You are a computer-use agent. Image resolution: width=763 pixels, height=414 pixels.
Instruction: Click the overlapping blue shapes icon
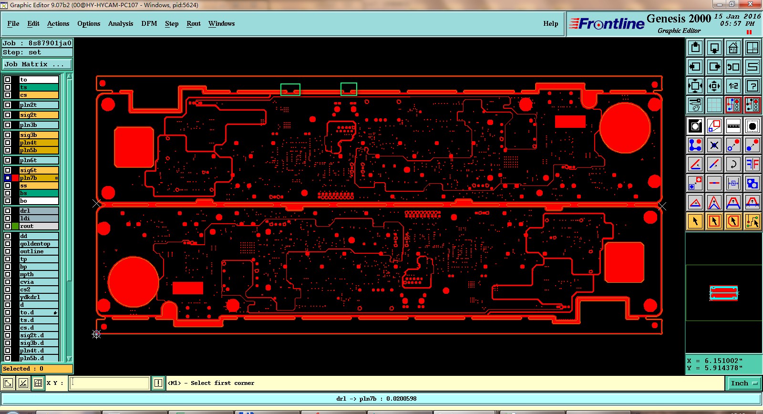753,183
